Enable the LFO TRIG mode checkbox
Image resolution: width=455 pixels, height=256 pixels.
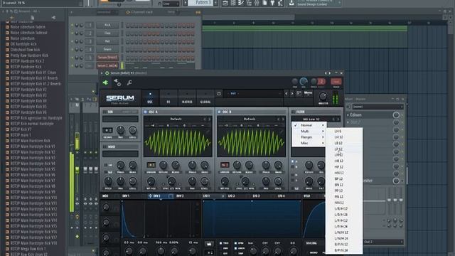[221, 243]
